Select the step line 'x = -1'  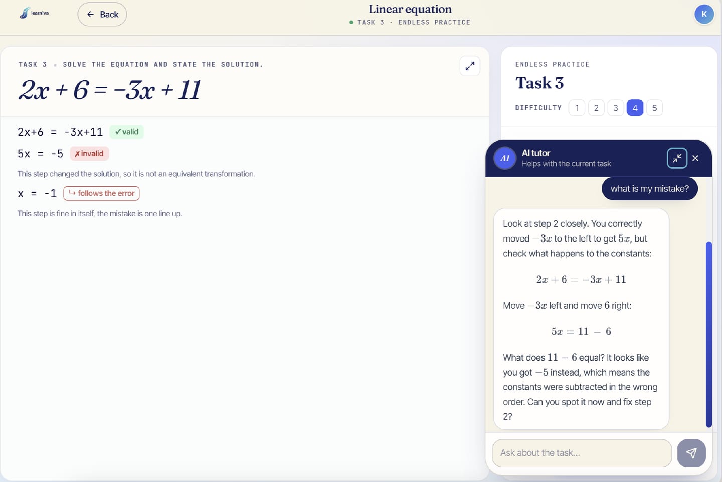(37, 193)
